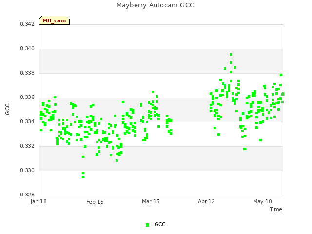Click the 0.338 y-axis tick label
Screen dimensions: 312x234
tap(27, 73)
